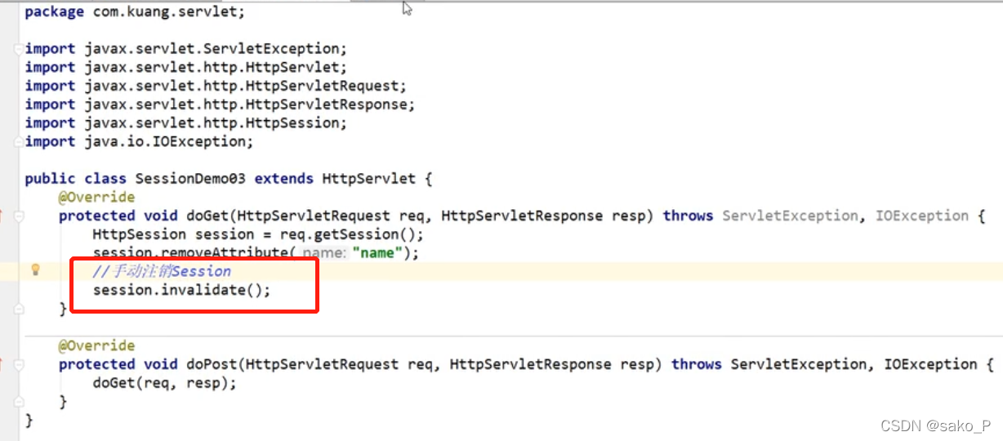Click the package com.kuang.servlet line

point(135,12)
